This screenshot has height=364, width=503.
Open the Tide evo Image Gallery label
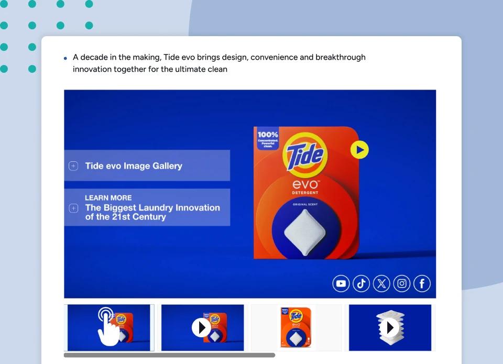(x=134, y=166)
